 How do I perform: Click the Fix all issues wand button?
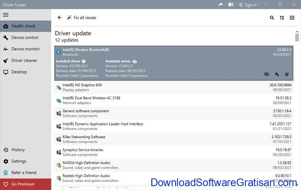[x=81, y=17]
